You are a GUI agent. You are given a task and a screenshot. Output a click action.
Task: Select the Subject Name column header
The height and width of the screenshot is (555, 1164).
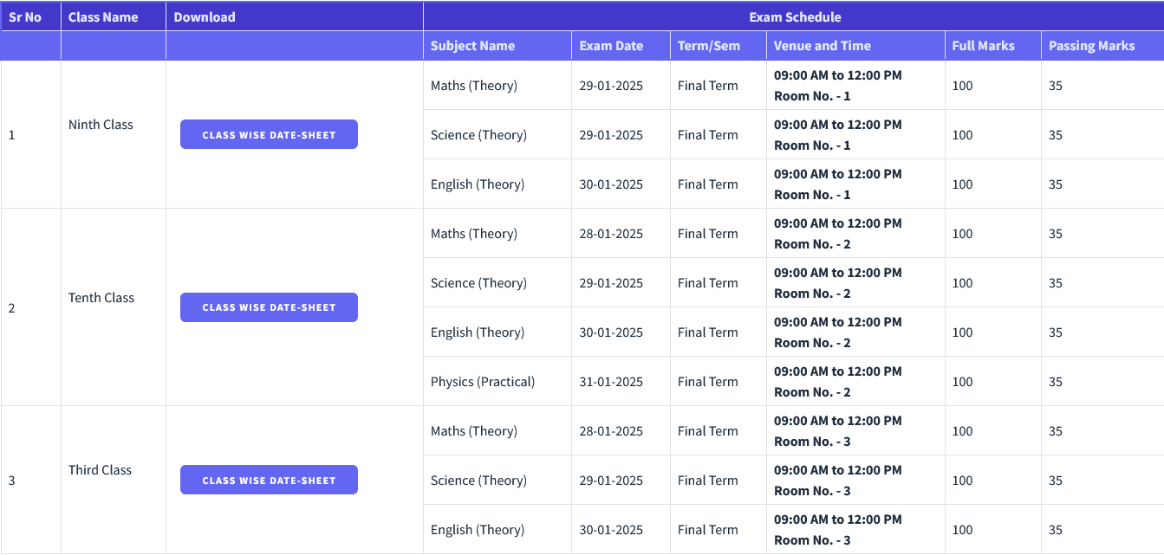472,46
